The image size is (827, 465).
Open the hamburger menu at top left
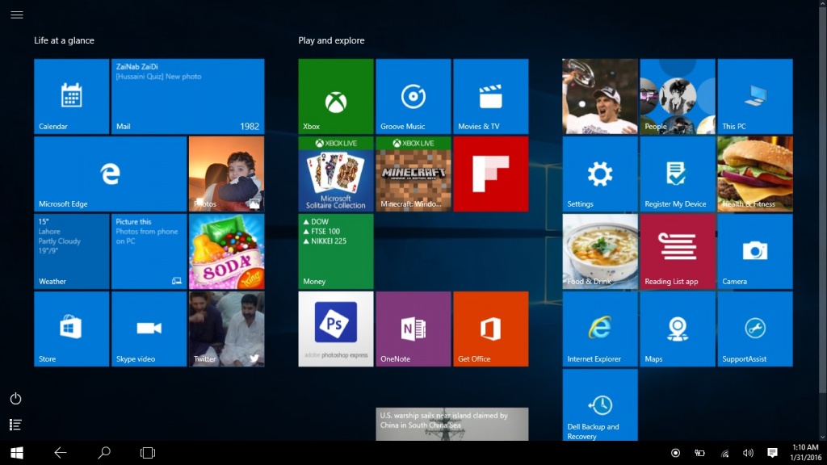point(16,15)
